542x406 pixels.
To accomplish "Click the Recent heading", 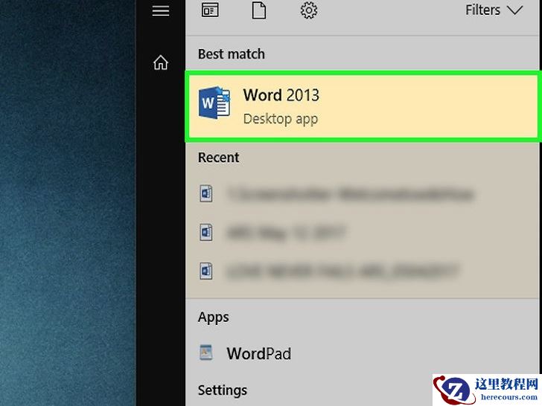I will pos(218,158).
